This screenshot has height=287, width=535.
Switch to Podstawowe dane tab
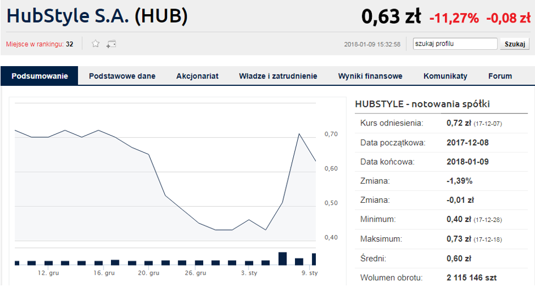pos(122,76)
